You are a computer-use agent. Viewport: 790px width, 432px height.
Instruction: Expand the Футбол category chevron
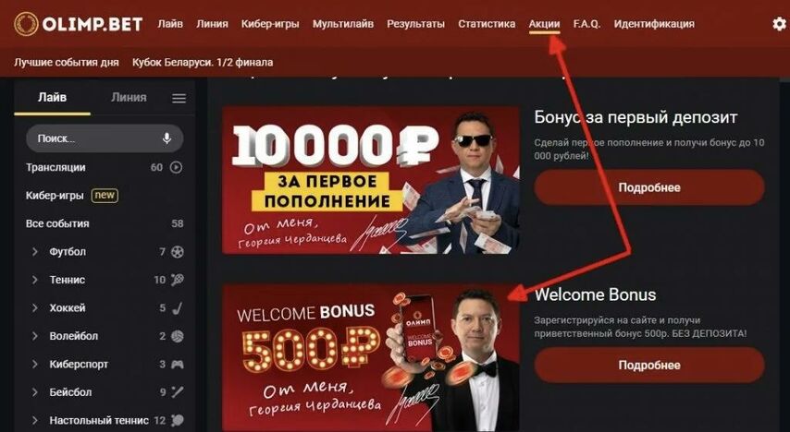[x=35, y=251]
